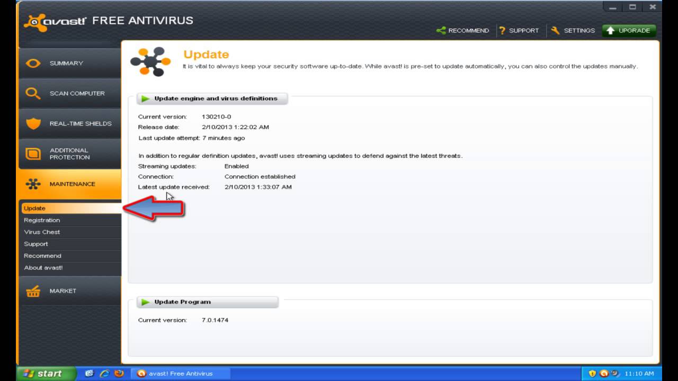Open the Summary section
The width and height of the screenshot is (678, 381).
pyautogui.click(x=70, y=63)
